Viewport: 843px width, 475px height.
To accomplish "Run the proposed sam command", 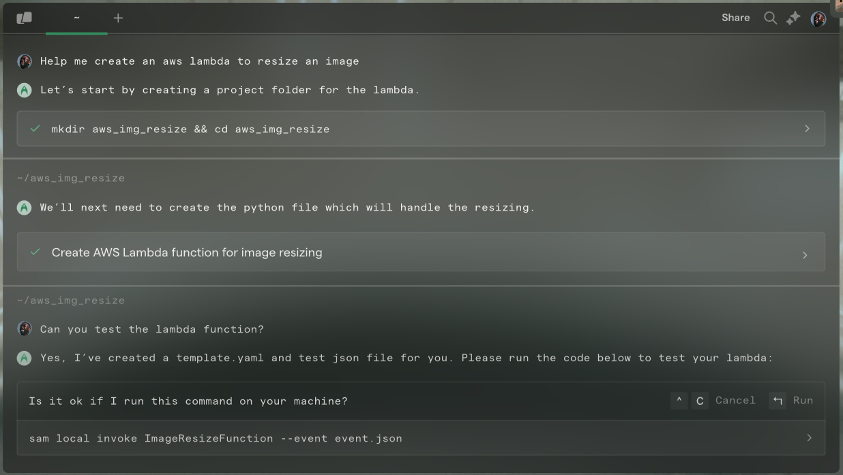I will [793, 401].
